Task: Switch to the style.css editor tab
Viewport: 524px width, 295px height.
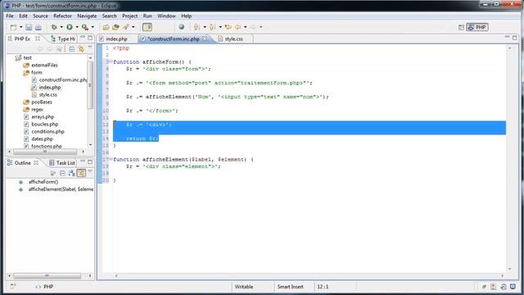Action: (x=234, y=39)
